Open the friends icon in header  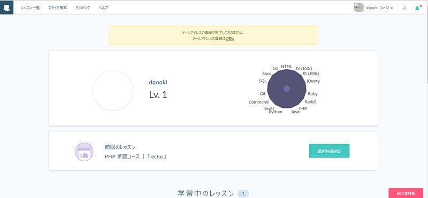tap(404, 8)
